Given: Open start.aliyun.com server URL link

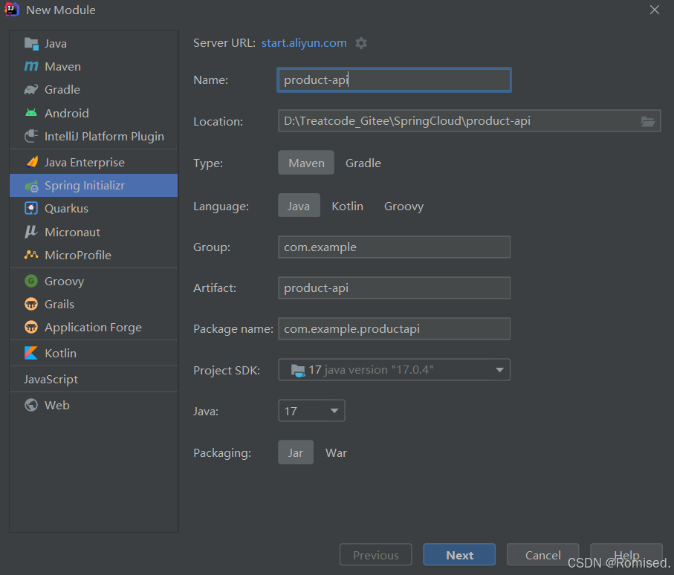Looking at the screenshot, I should [x=304, y=43].
